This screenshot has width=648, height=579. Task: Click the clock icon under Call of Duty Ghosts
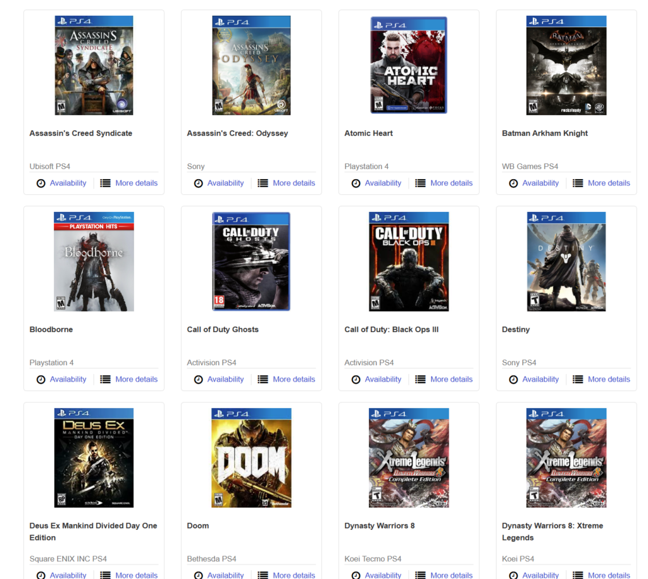point(198,380)
